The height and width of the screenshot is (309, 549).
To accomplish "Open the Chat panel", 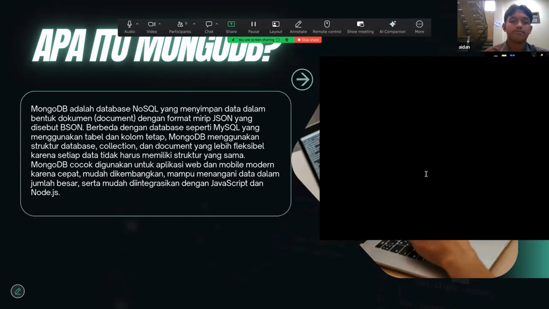I will [x=209, y=25].
